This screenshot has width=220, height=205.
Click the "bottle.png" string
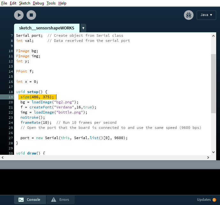(x=70, y=112)
